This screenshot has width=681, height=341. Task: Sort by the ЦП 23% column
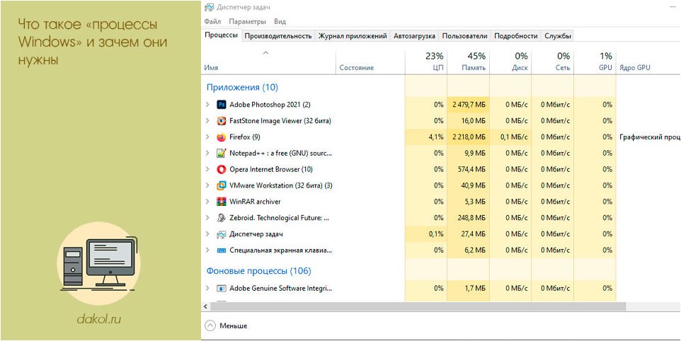[x=425, y=62]
